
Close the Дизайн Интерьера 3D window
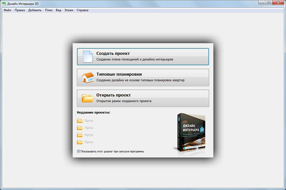[278, 3]
